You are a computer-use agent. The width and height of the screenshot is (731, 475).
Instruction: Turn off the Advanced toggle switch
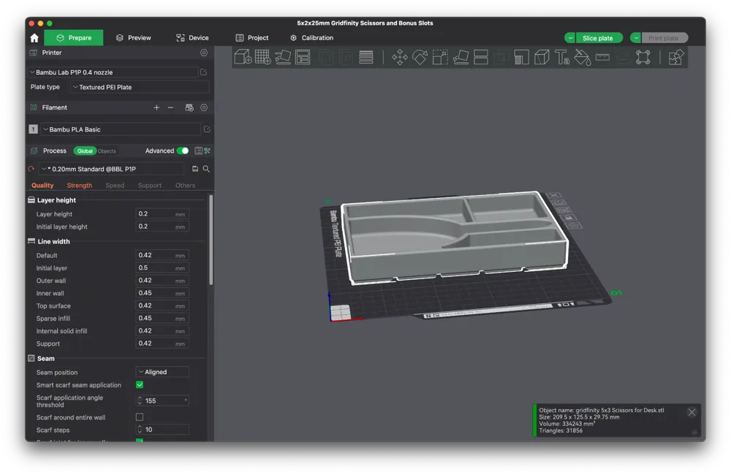click(183, 151)
